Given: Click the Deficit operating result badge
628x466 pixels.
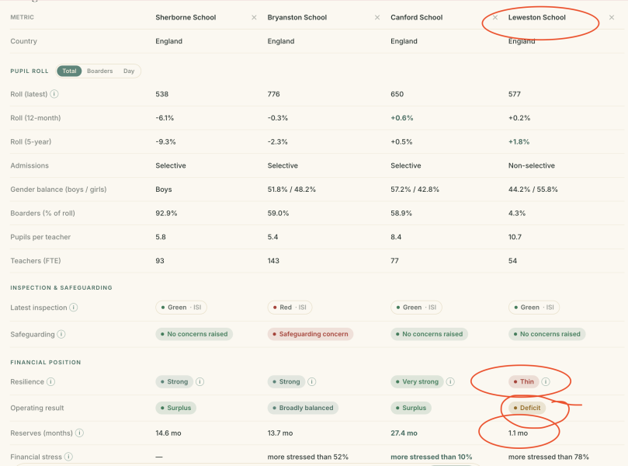Looking at the screenshot, I should pos(527,408).
